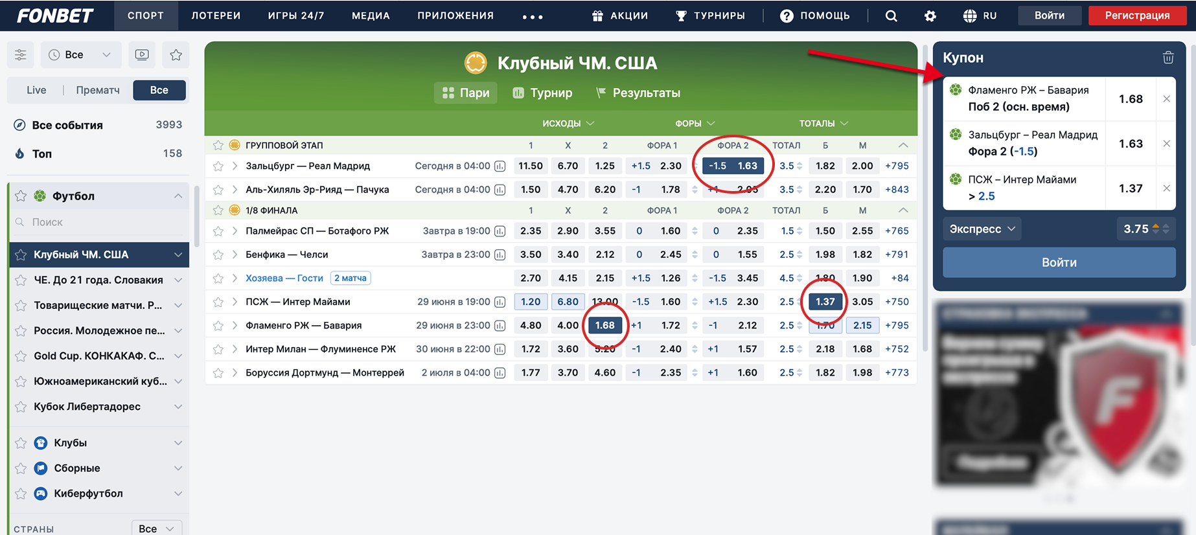Show video broadcasts using the play icon
The width and height of the screenshot is (1196, 535).
tap(142, 55)
